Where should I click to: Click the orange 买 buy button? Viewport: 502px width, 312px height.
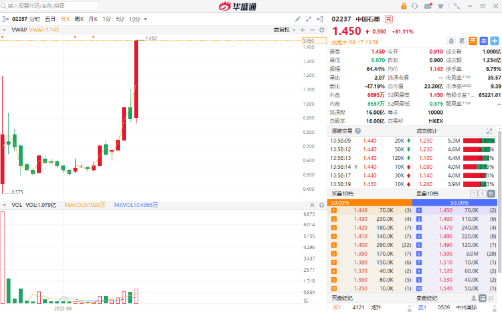pyautogui.click(x=473, y=41)
